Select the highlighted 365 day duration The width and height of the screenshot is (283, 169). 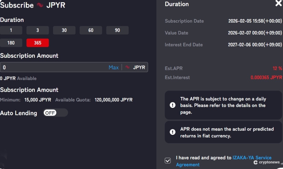[x=38, y=43]
